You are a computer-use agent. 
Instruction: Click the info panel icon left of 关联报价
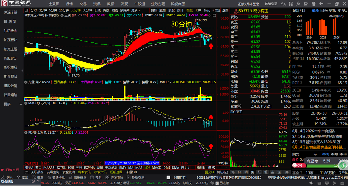coord(27,172)
